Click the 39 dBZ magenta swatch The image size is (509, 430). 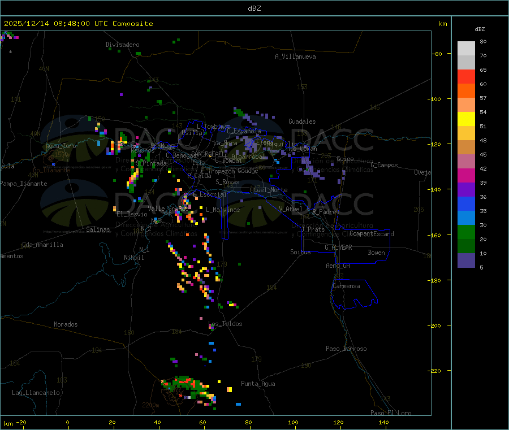click(x=466, y=175)
